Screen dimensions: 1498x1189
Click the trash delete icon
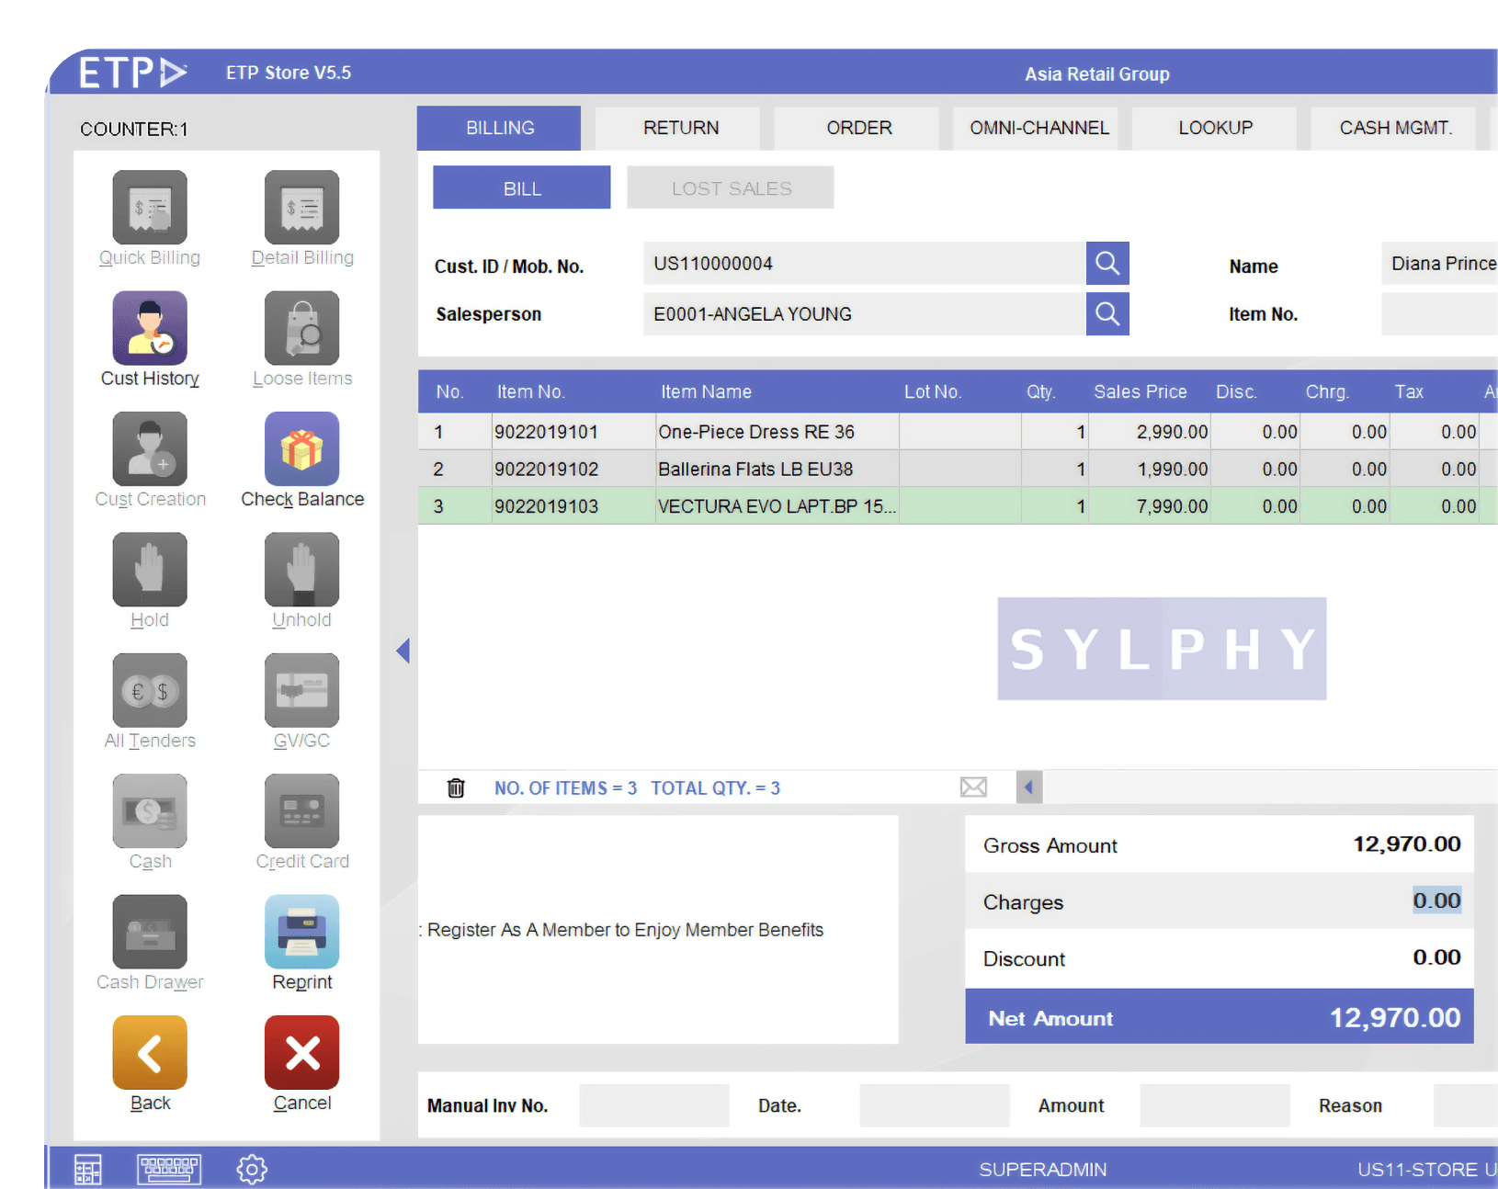(x=456, y=788)
